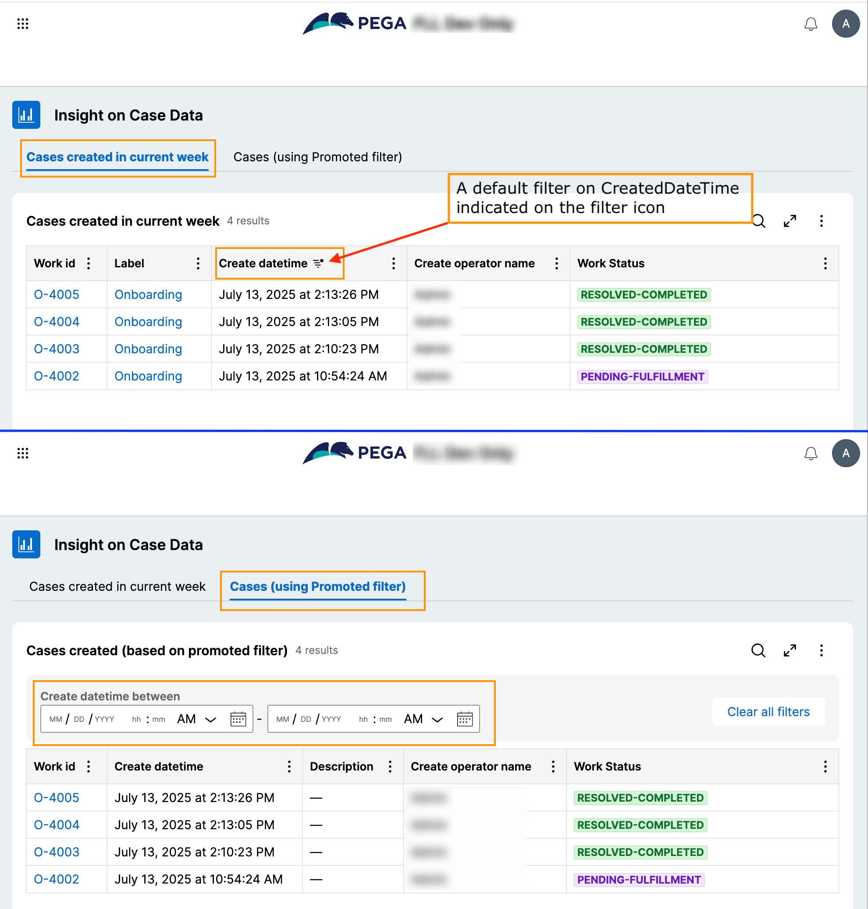Open the notifications bell in bottom screen
This screenshot has width=868, height=909.
(x=811, y=453)
